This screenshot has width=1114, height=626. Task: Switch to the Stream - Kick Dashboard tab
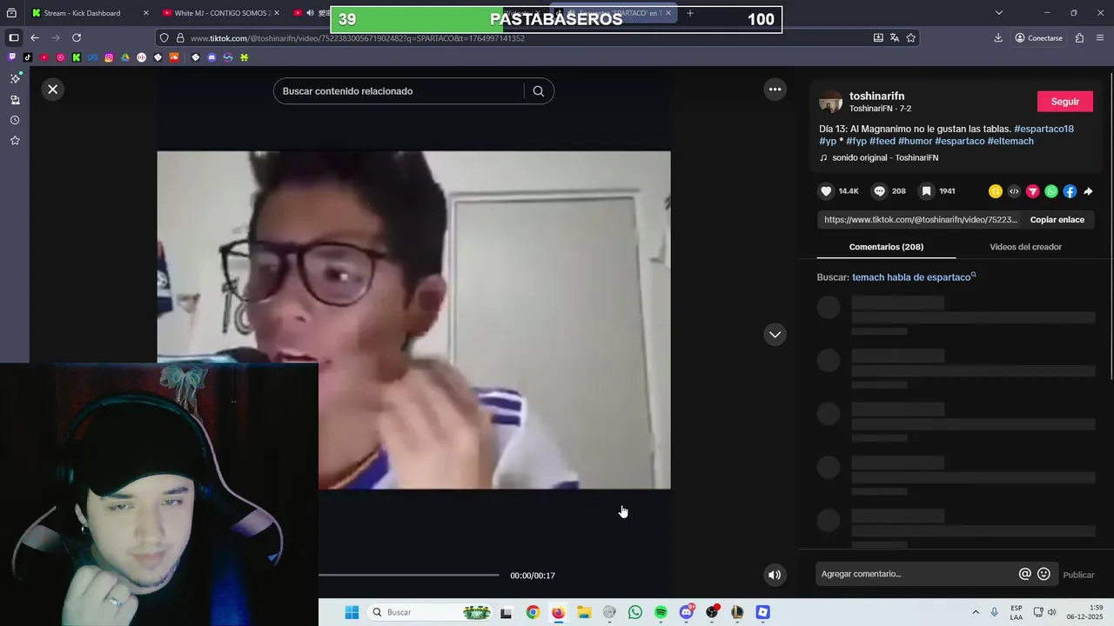coord(91,13)
